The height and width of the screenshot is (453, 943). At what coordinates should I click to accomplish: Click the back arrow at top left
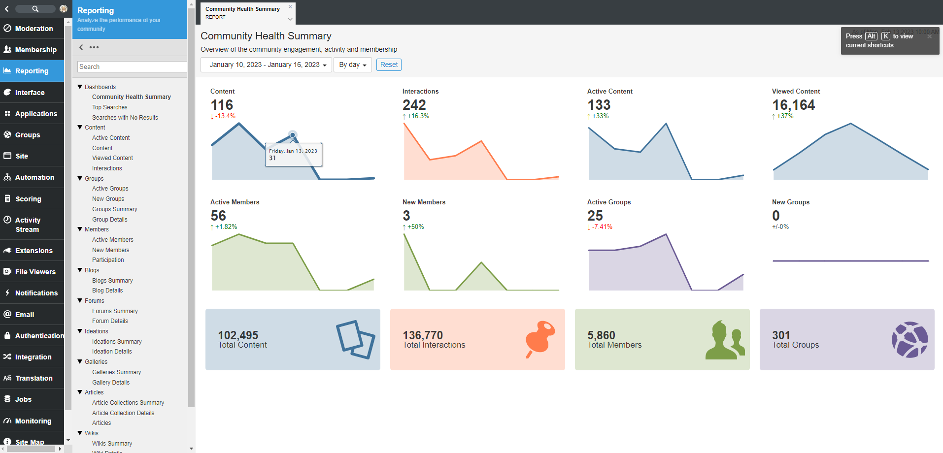pos(7,9)
